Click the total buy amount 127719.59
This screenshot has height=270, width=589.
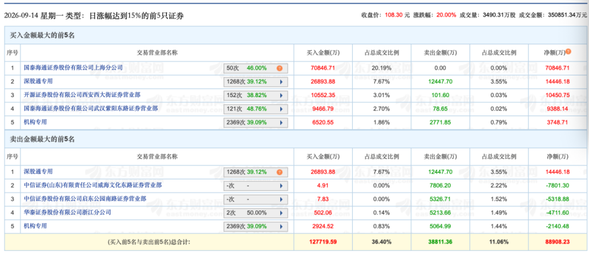click(323, 242)
